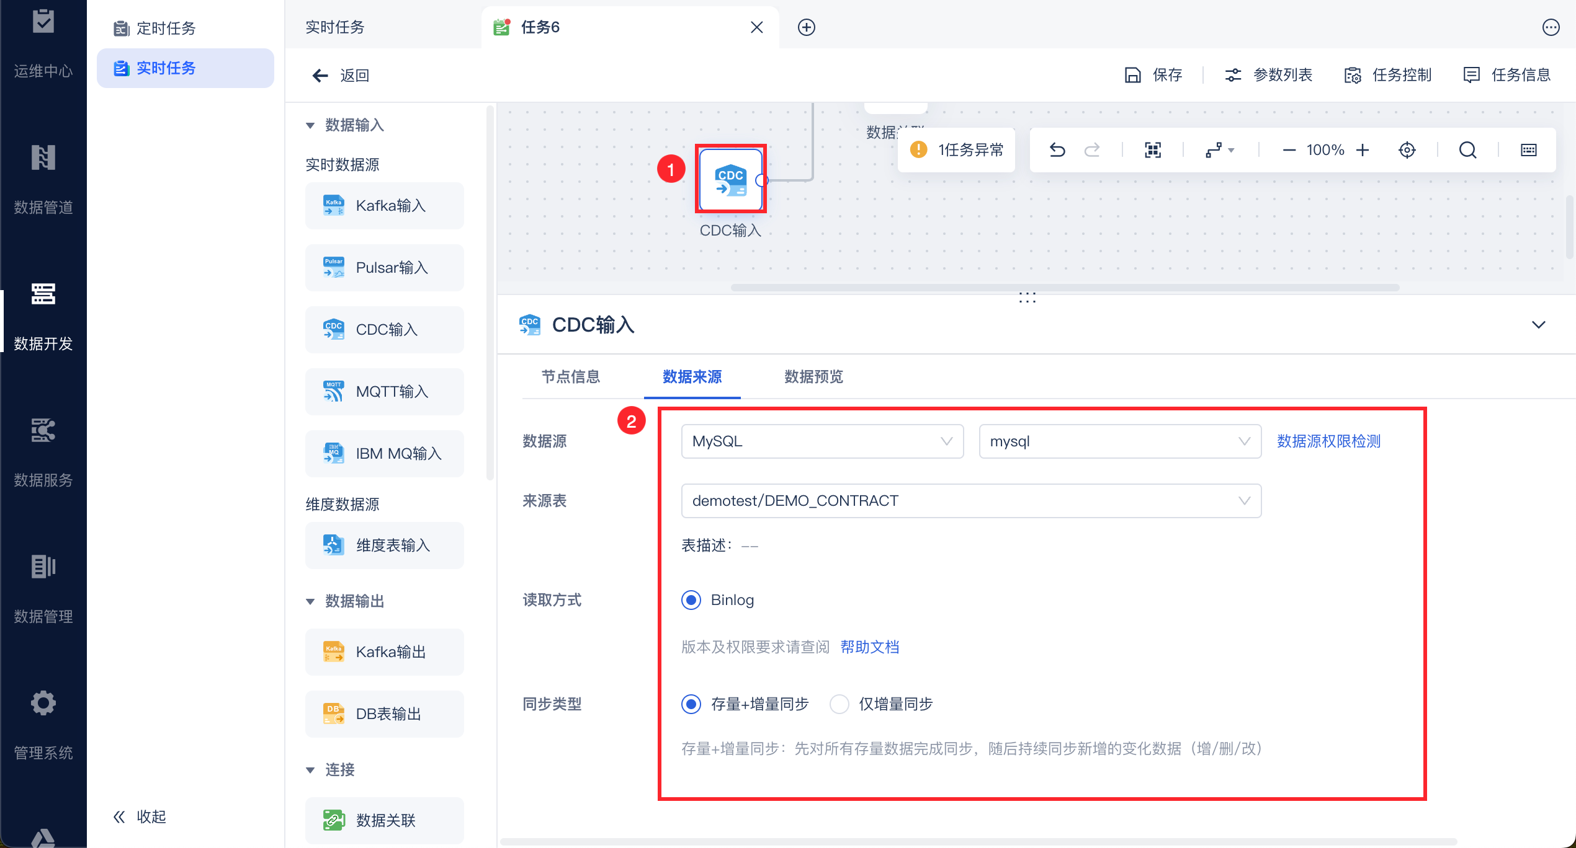Image resolution: width=1576 pixels, height=848 pixels.
Task: Collapse the 数据输入 section
Action: [310, 125]
